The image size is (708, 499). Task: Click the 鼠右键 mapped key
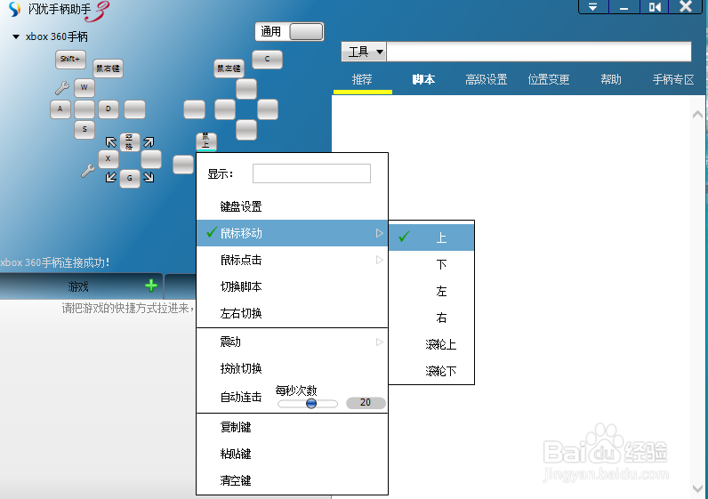pos(108,68)
